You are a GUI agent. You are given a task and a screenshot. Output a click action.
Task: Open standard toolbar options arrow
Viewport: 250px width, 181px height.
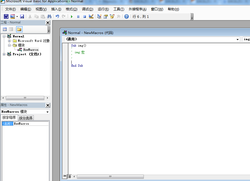click(192, 17)
